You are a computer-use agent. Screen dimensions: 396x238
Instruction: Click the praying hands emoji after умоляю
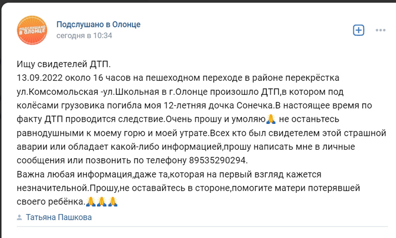tap(271, 119)
